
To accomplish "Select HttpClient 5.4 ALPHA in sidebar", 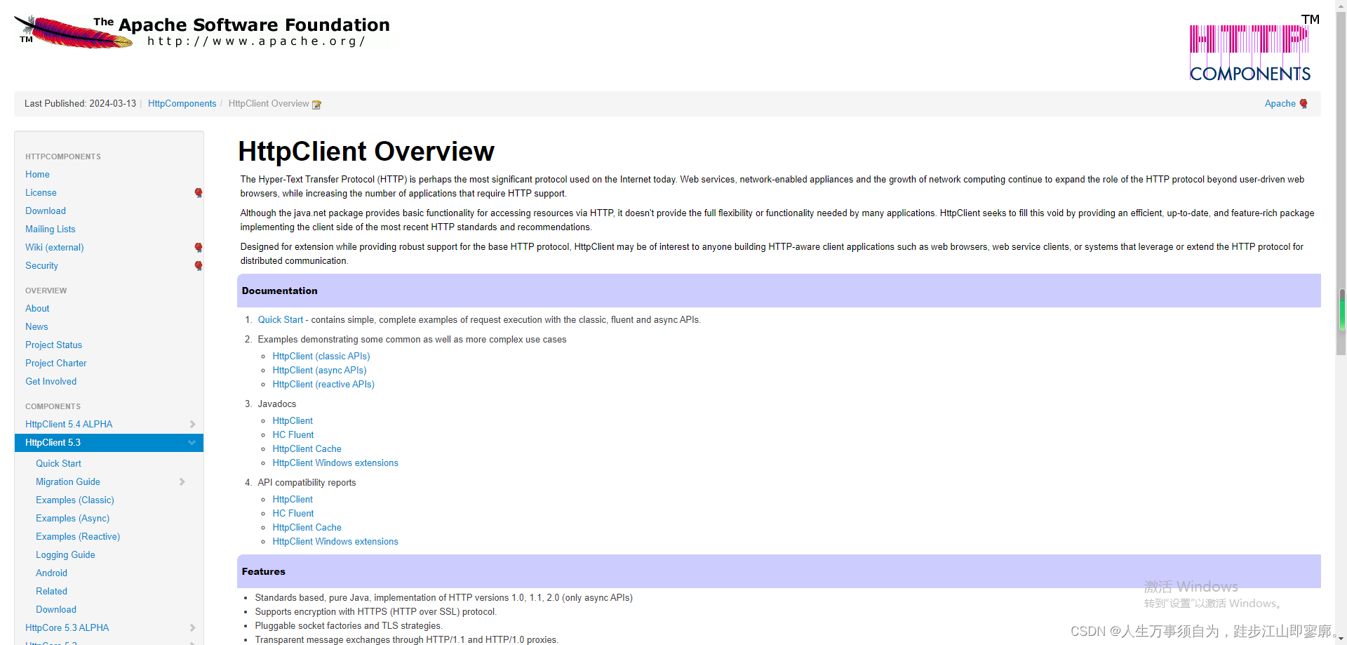I will coord(69,425).
